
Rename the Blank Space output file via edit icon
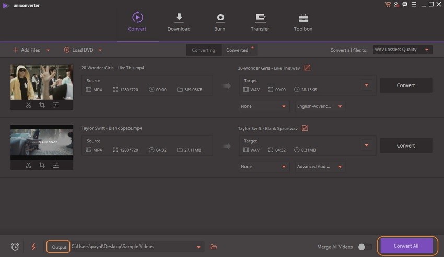point(305,128)
